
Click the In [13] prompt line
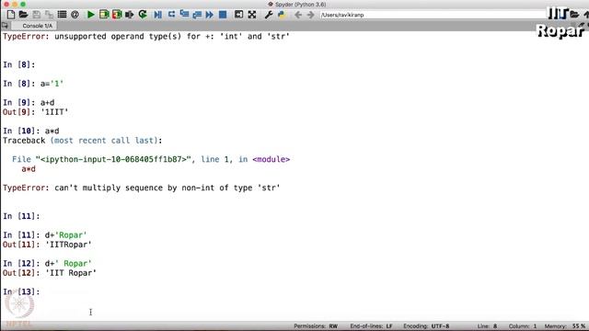click(21, 291)
